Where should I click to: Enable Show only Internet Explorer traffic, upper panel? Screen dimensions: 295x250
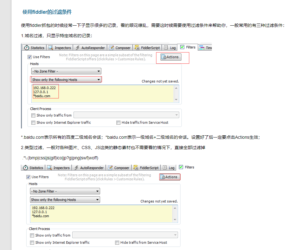33,122
